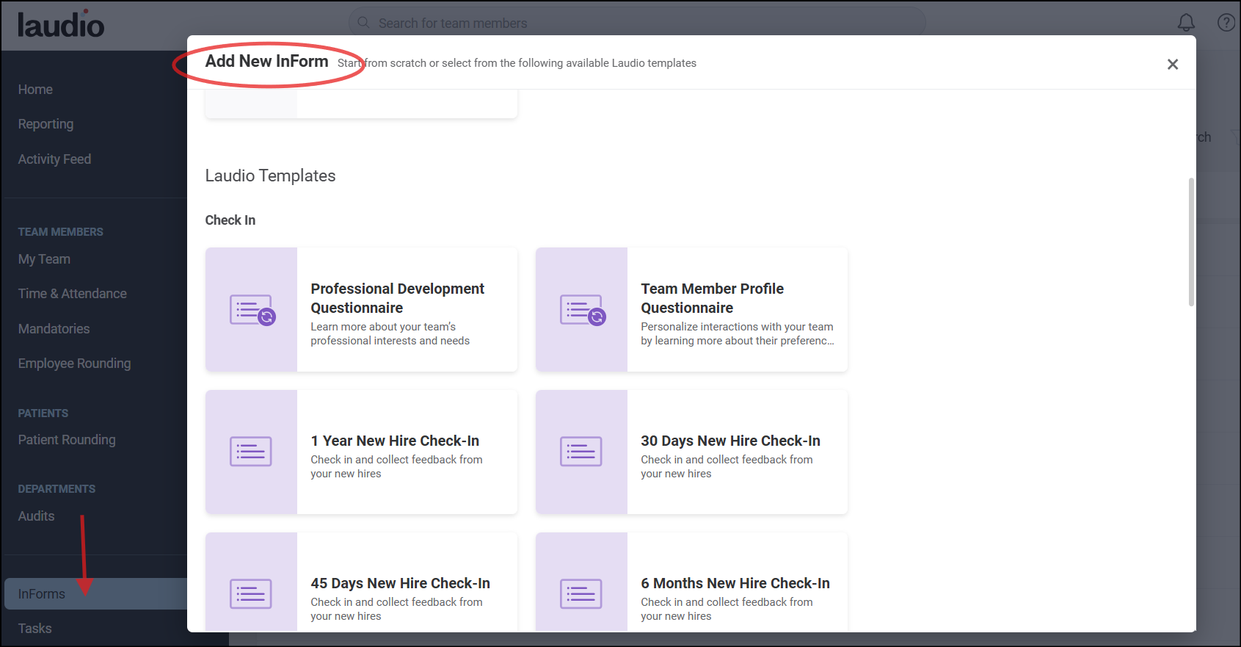Click the Search for team members field

tap(636, 23)
